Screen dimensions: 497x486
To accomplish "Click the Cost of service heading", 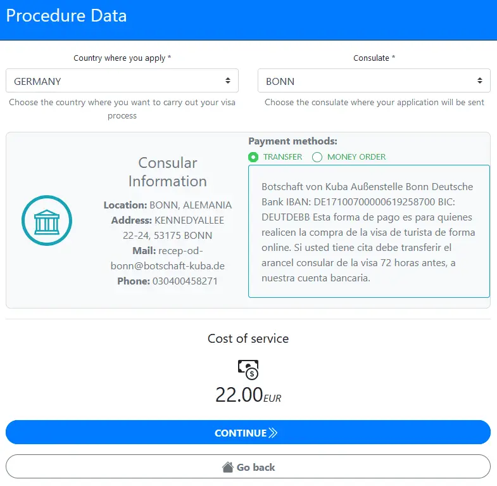I will [248, 338].
